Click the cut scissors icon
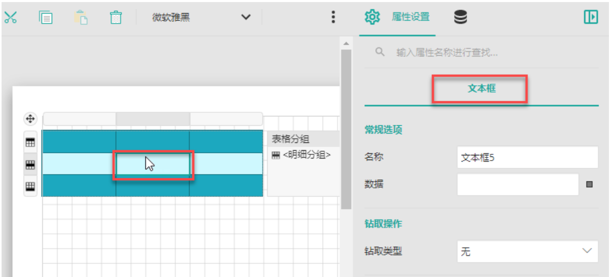 [10, 17]
